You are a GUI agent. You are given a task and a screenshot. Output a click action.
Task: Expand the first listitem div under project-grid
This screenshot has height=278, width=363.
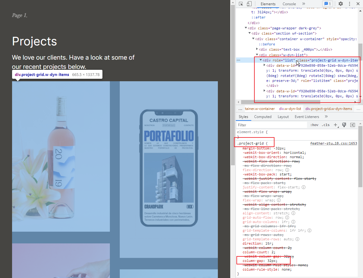264,65
